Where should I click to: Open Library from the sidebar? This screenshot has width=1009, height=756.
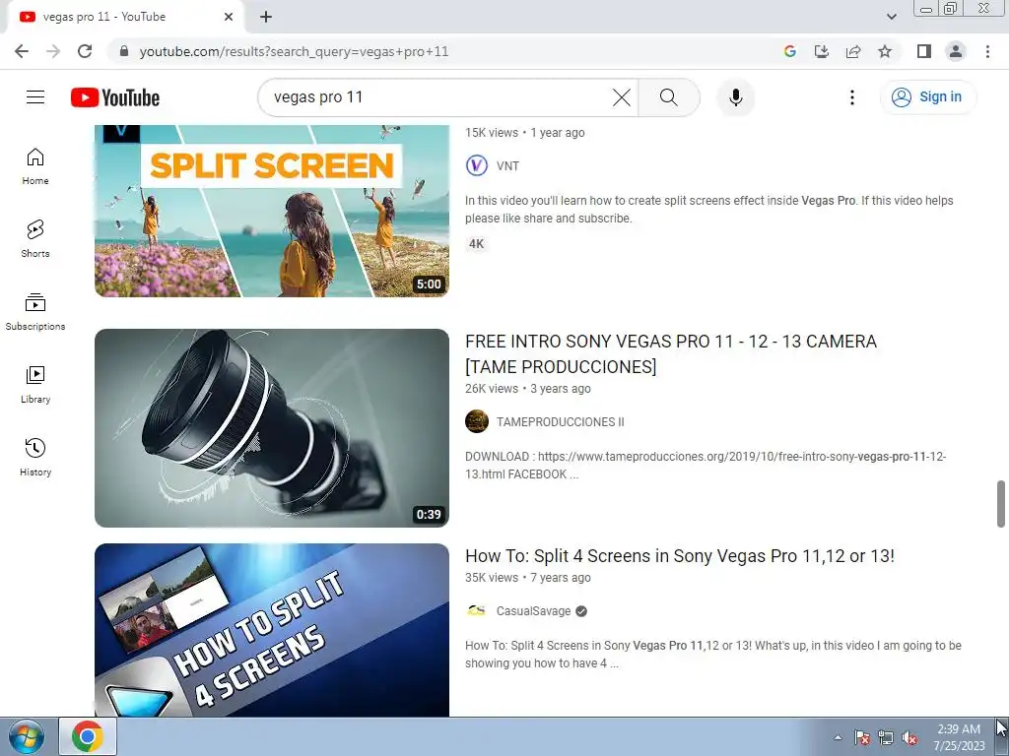click(x=35, y=385)
